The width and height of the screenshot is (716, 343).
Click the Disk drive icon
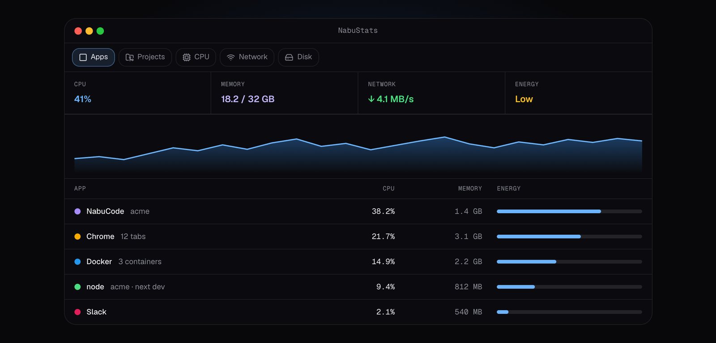(x=289, y=57)
